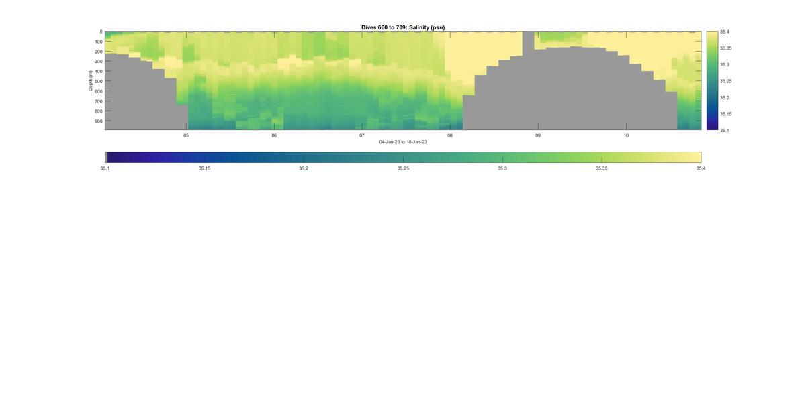Click '35.1' on the vertical colorbar
The height and width of the screenshot is (417, 806).
click(x=725, y=130)
